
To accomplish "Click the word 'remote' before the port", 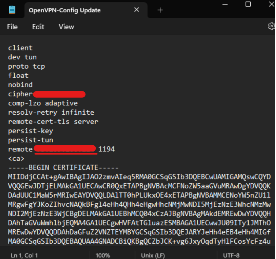I will 21,149.
